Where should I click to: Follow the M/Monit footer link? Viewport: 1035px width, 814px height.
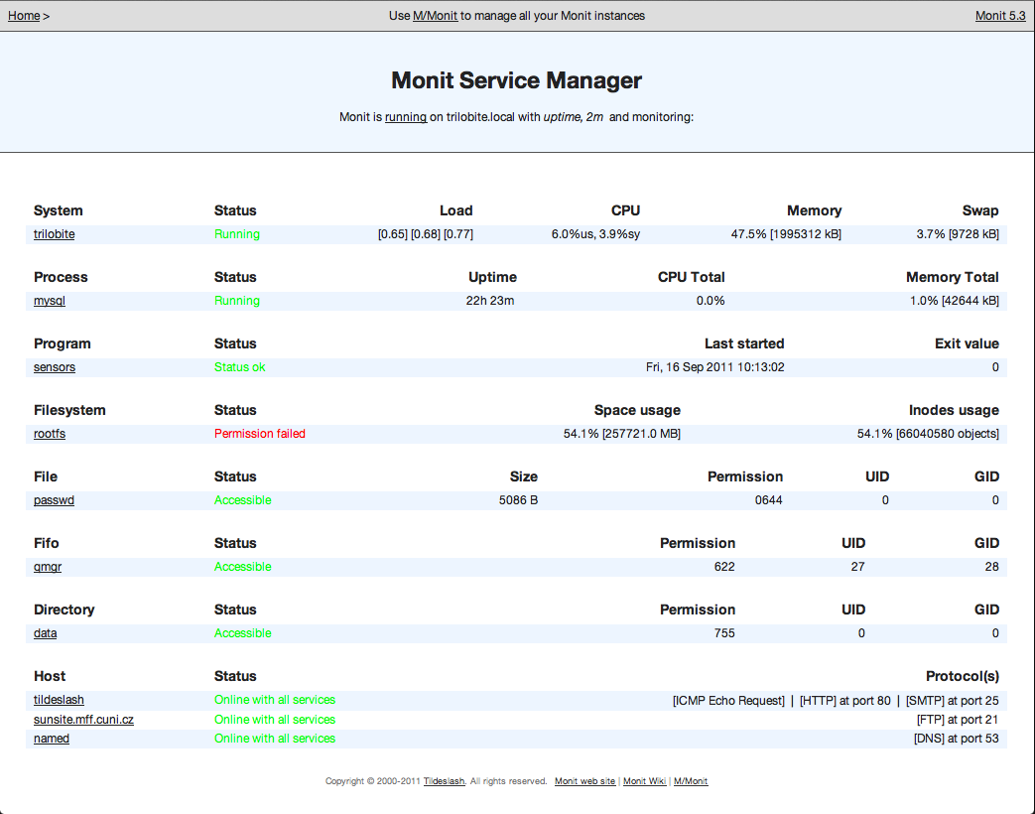(x=691, y=781)
